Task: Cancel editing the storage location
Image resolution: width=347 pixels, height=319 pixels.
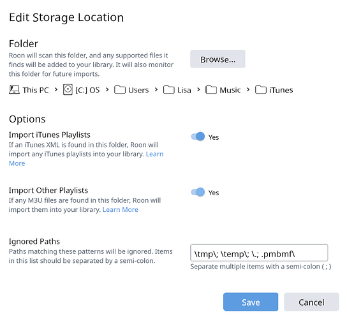Action: coord(311,302)
